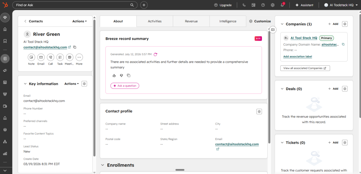Expand the left navigation sidebar chevron

click(x=5, y=170)
